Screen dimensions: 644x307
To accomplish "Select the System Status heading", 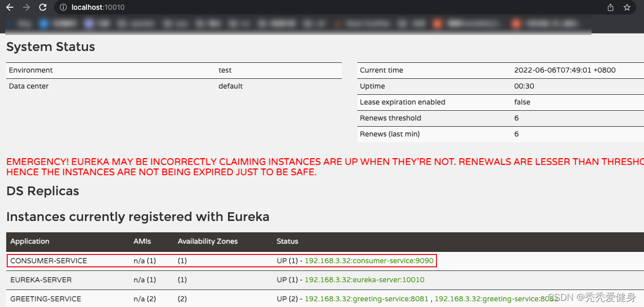I will pos(50,47).
